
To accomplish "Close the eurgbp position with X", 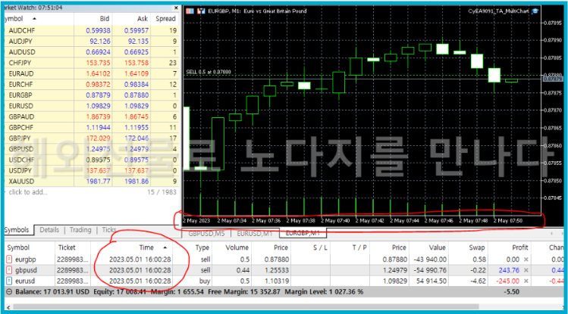I will (x=526, y=260).
